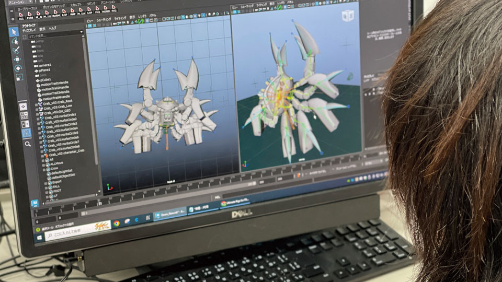Activate the Lasso selection tool

16,41
